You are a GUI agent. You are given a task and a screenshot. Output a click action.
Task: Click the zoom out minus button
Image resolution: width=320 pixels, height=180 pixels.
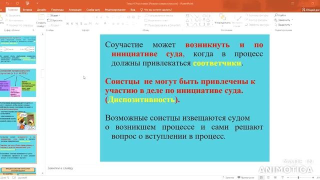tap(288, 178)
